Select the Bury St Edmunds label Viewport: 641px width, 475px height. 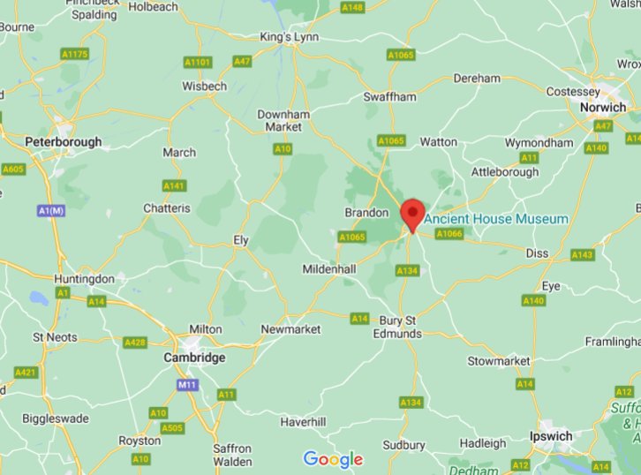pos(397,327)
